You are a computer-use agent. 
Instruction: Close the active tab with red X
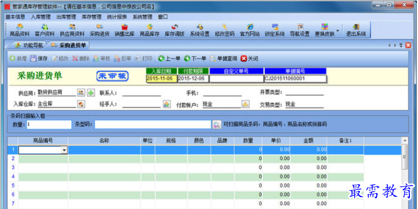(x=408, y=45)
